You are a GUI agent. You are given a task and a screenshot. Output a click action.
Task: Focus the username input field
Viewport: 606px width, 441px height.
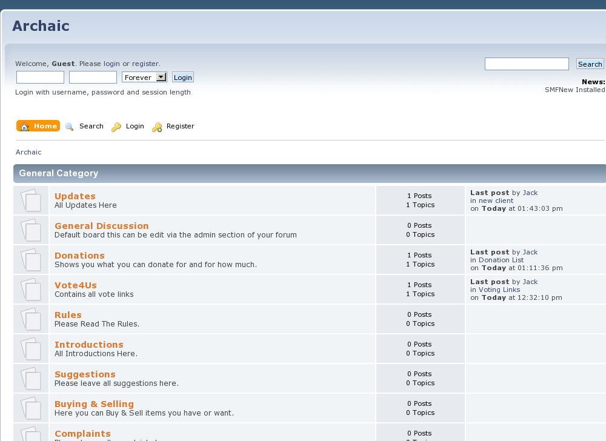40,78
